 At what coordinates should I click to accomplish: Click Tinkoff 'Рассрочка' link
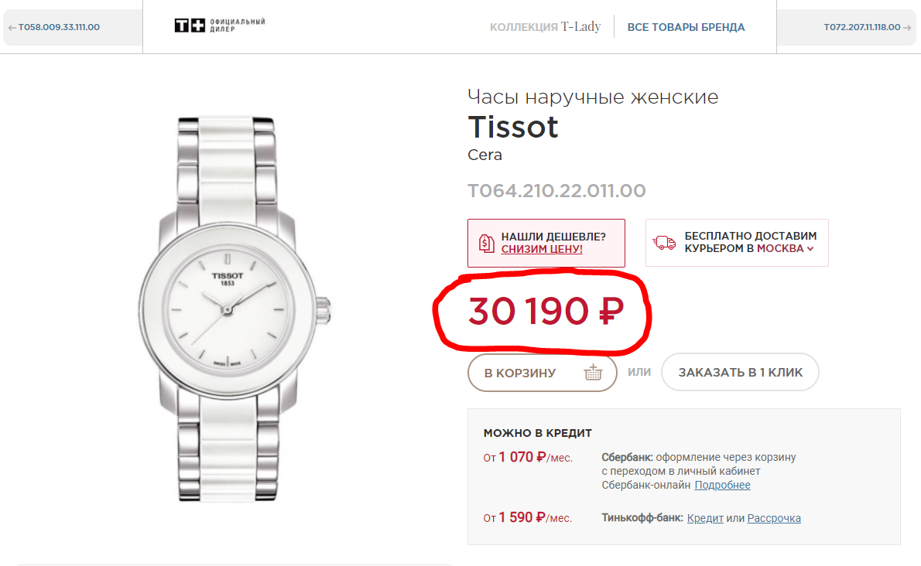[x=774, y=518]
